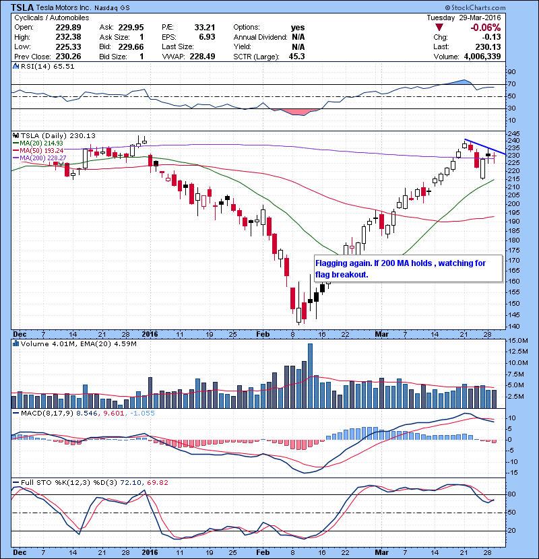Click the blue descending flag trendline
The width and height of the screenshot is (539, 559).
485,147
